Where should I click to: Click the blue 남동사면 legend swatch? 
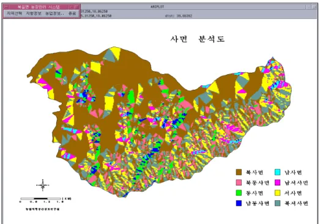click(x=239, y=203)
